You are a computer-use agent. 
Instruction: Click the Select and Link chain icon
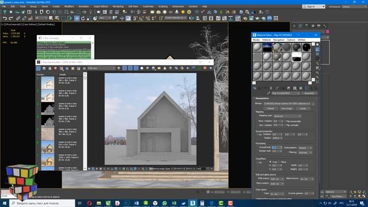pos(18,18)
